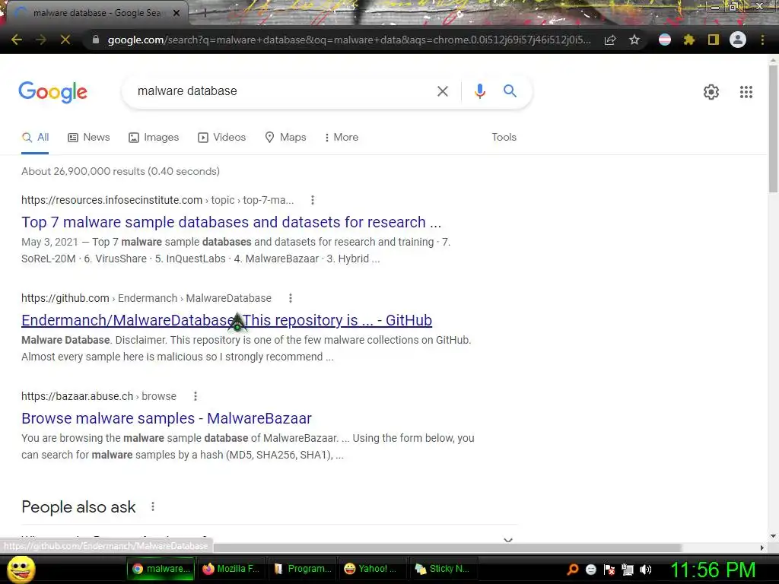Screen dimensions: 779x584
Task: Click the padlock site info icon
Action: pos(96,40)
